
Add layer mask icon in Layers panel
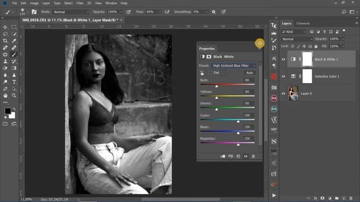click(x=322, y=198)
